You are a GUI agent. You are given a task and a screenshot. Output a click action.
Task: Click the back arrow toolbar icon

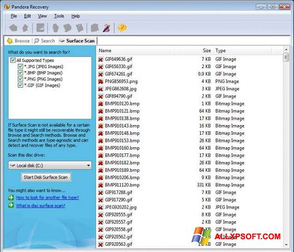pos(13,28)
